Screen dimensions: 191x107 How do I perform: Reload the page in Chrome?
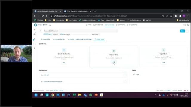(x=43, y=16)
